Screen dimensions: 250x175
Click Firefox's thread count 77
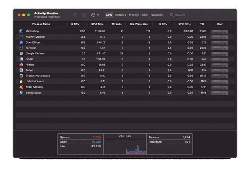122,65
